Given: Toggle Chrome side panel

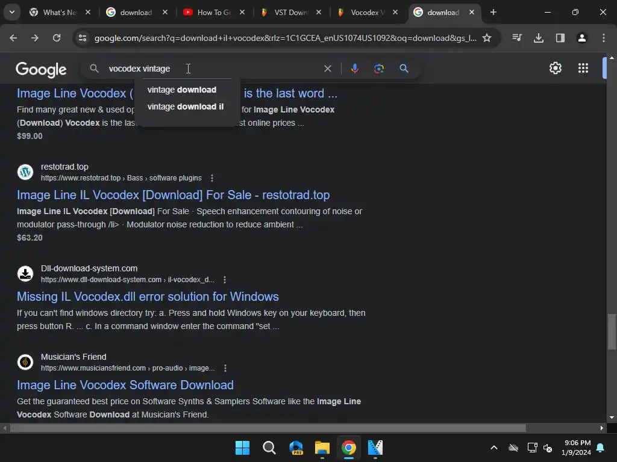Looking at the screenshot, I should 560,38.
